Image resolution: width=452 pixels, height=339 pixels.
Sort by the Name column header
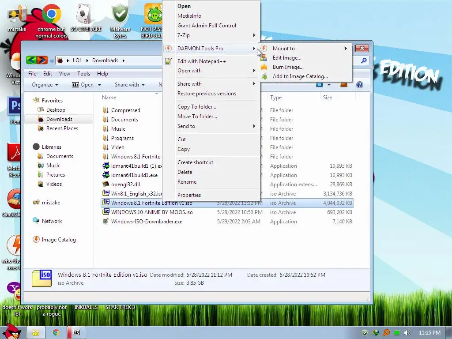pyautogui.click(x=109, y=98)
